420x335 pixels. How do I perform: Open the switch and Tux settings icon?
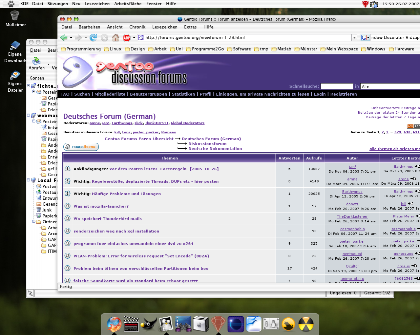coord(271,324)
